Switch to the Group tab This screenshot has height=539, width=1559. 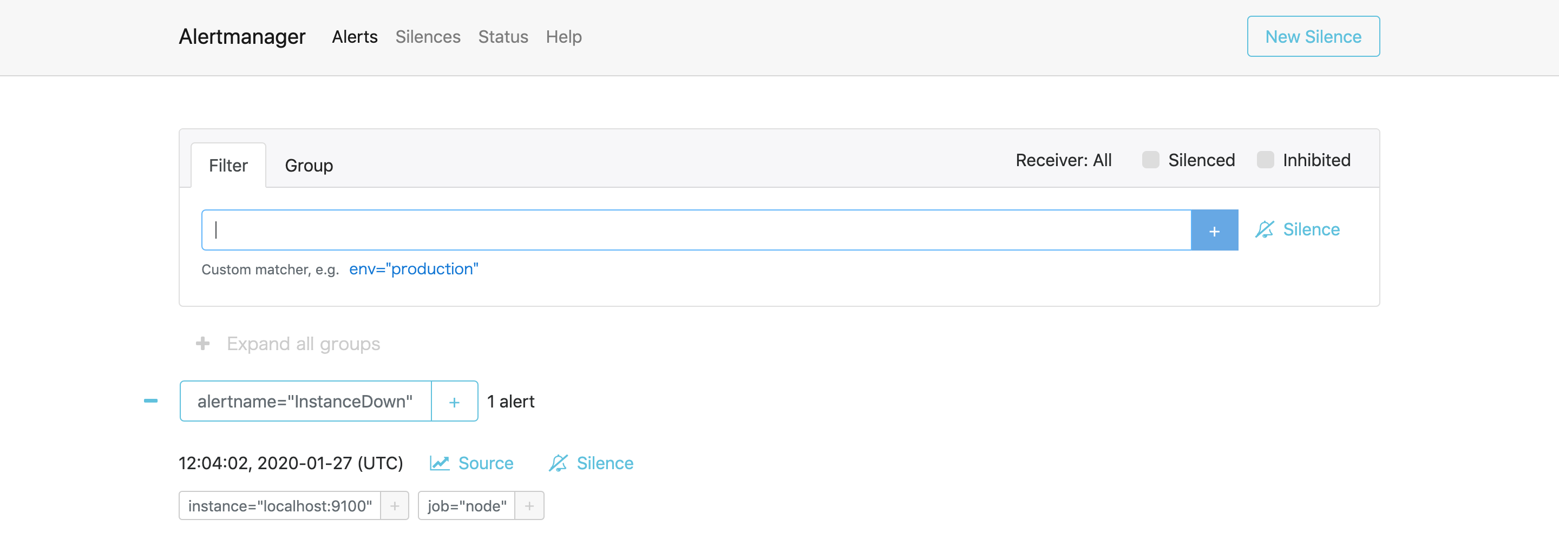(309, 165)
